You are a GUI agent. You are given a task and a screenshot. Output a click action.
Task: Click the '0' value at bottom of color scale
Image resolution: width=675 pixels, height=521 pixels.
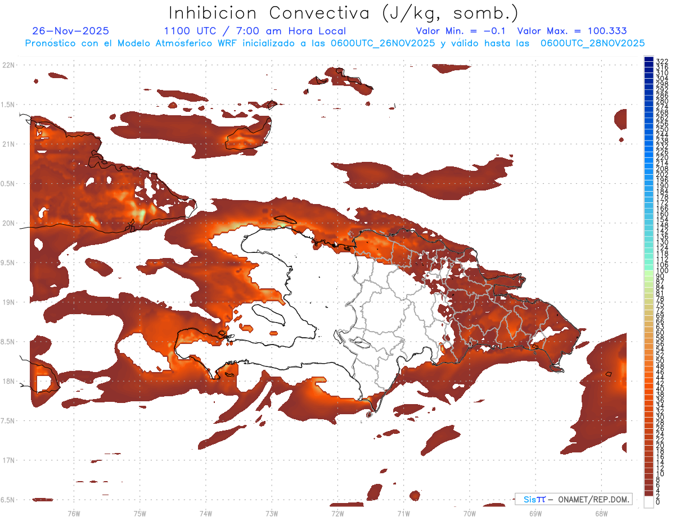point(658,501)
